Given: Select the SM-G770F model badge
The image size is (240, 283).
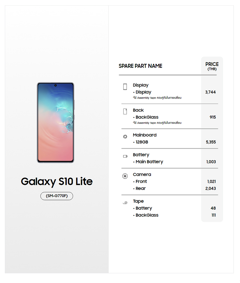Looking at the screenshot, I should coord(57,196).
